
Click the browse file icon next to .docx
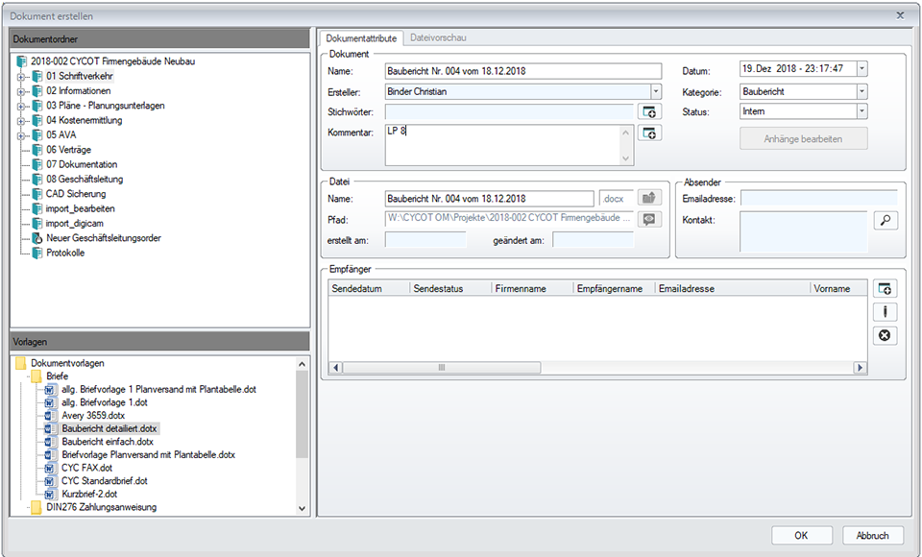651,199
